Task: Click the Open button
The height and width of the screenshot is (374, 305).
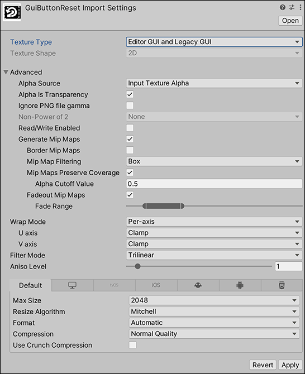Action: pos(290,21)
